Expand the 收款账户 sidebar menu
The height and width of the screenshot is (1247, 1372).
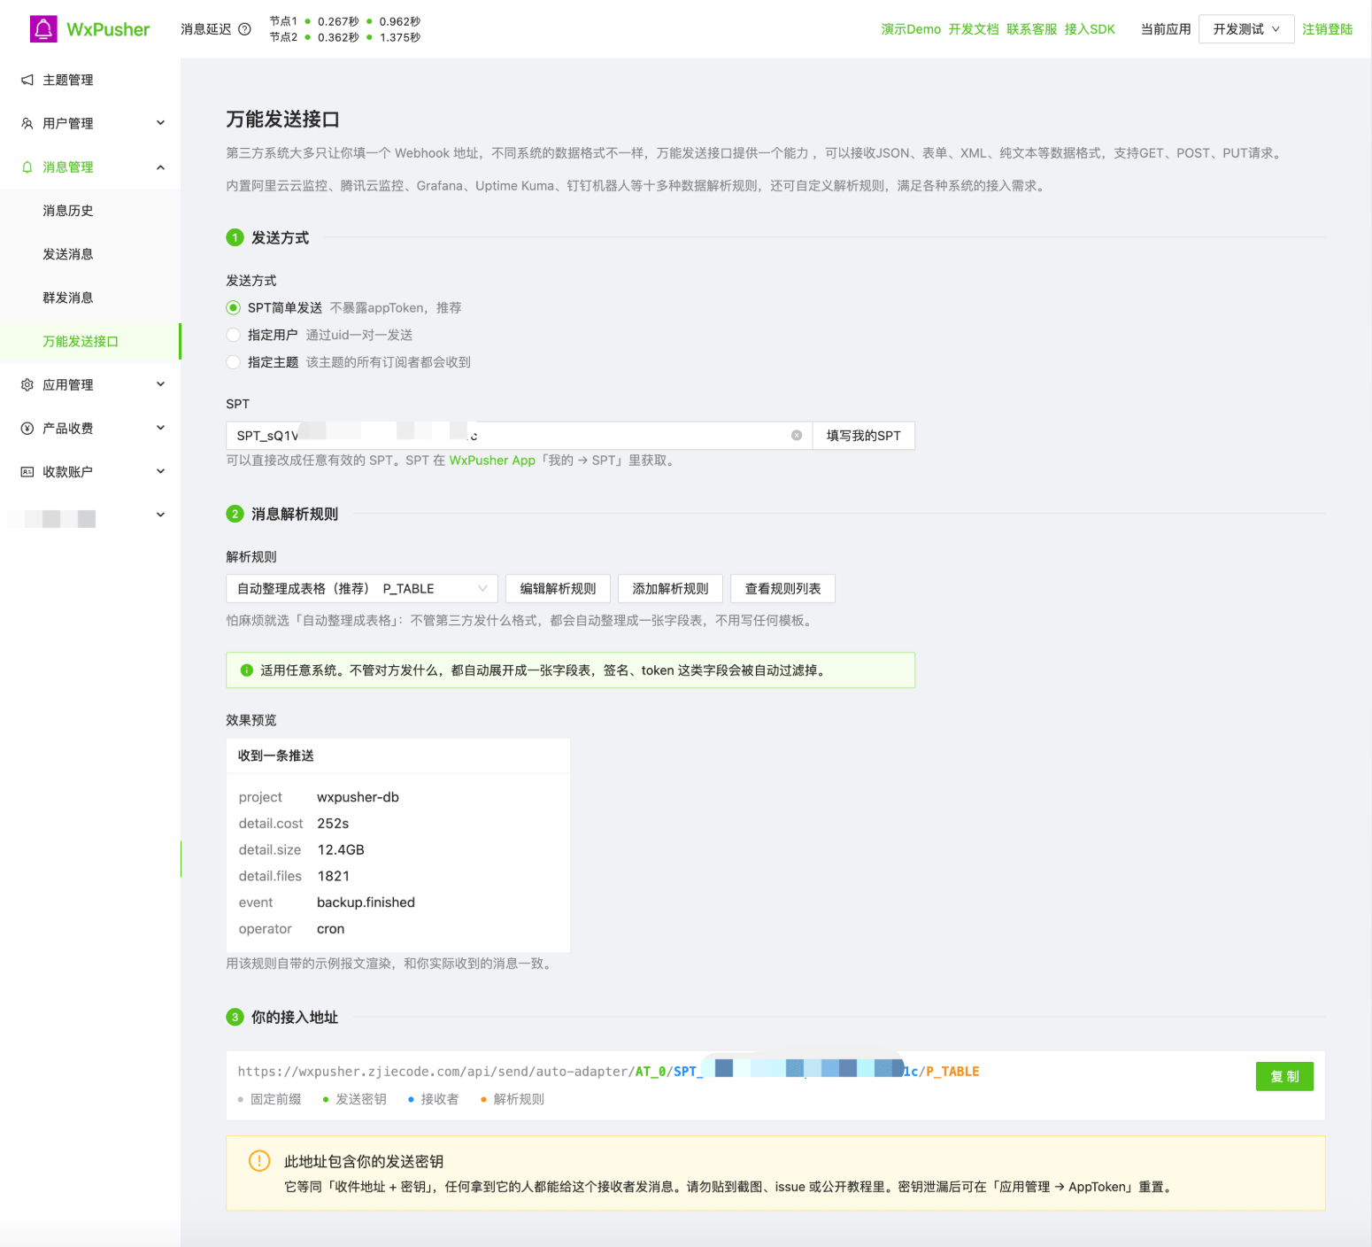(x=160, y=471)
